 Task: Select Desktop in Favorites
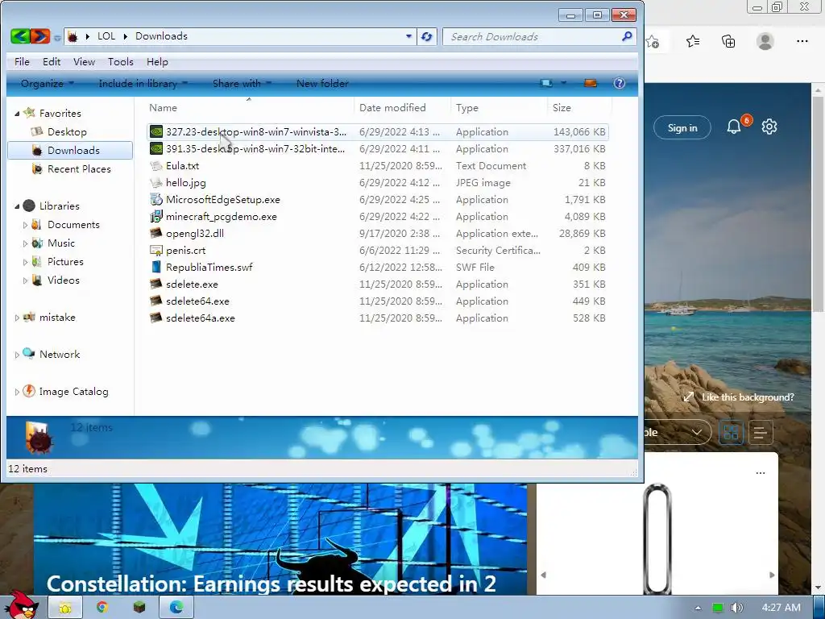pyautogui.click(x=67, y=131)
